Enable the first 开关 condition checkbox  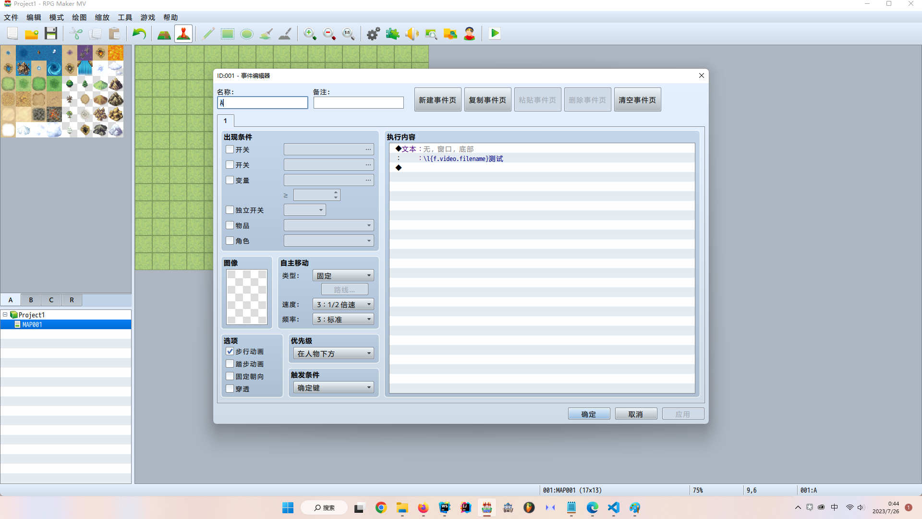pyautogui.click(x=230, y=149)
